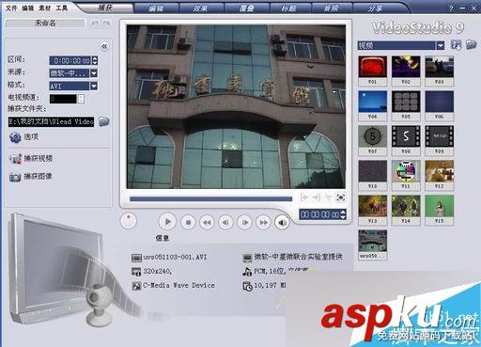Jump to clip end (fast forward)
The image size is (481, 347).
[x=264, y=223]
